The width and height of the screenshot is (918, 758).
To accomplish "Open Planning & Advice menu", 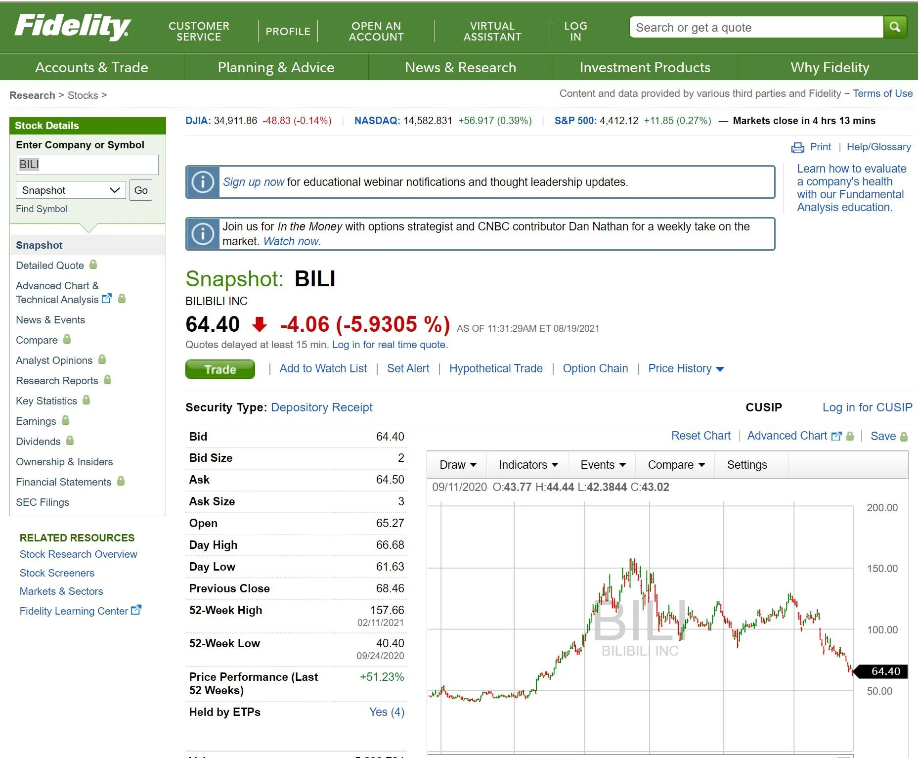I will click(x=276, y=67).
